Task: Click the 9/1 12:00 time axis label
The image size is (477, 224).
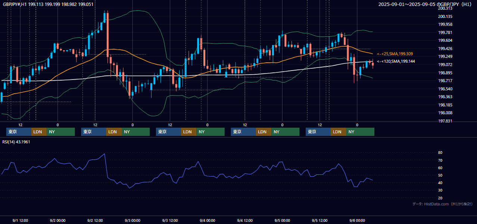Action: click(x=20, y=220)
